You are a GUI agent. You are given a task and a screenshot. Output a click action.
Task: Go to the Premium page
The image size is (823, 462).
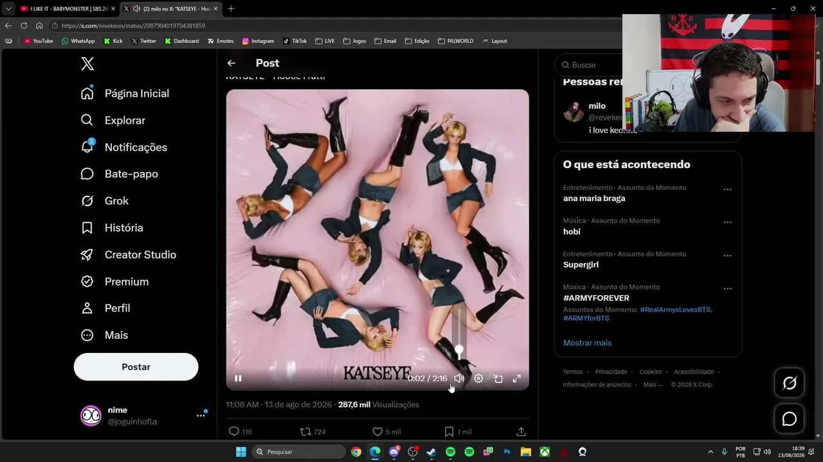click(114, 282)
